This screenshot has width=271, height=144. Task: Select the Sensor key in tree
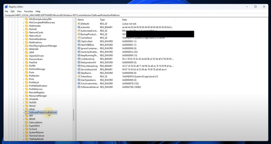[32, 106]
